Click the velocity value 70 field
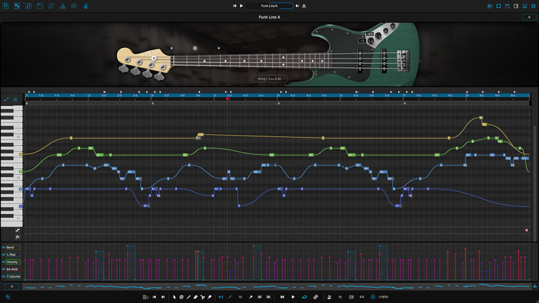 point(240,297)
